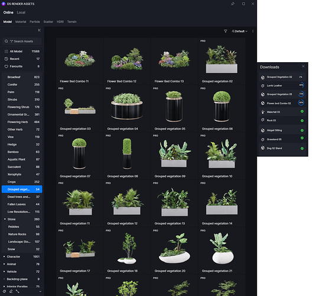This screenshot has width=332, height=296.
Task: Collapse the category sidebar panel
Action: click(40, 30)
